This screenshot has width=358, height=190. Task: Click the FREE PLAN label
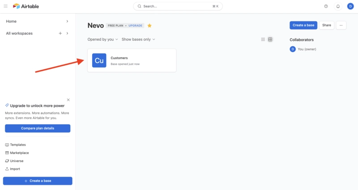tap(115, 25)
